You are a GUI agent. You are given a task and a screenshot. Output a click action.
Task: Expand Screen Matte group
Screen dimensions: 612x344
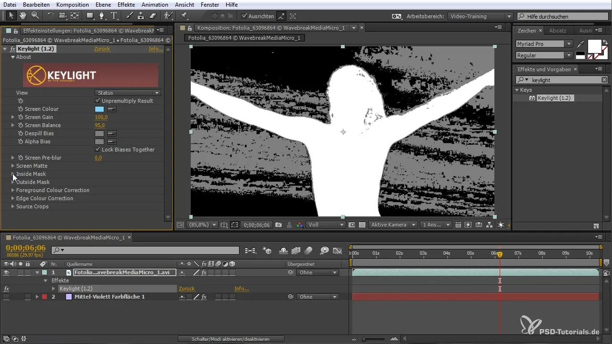pyautogui.click(x=13, y=166)
